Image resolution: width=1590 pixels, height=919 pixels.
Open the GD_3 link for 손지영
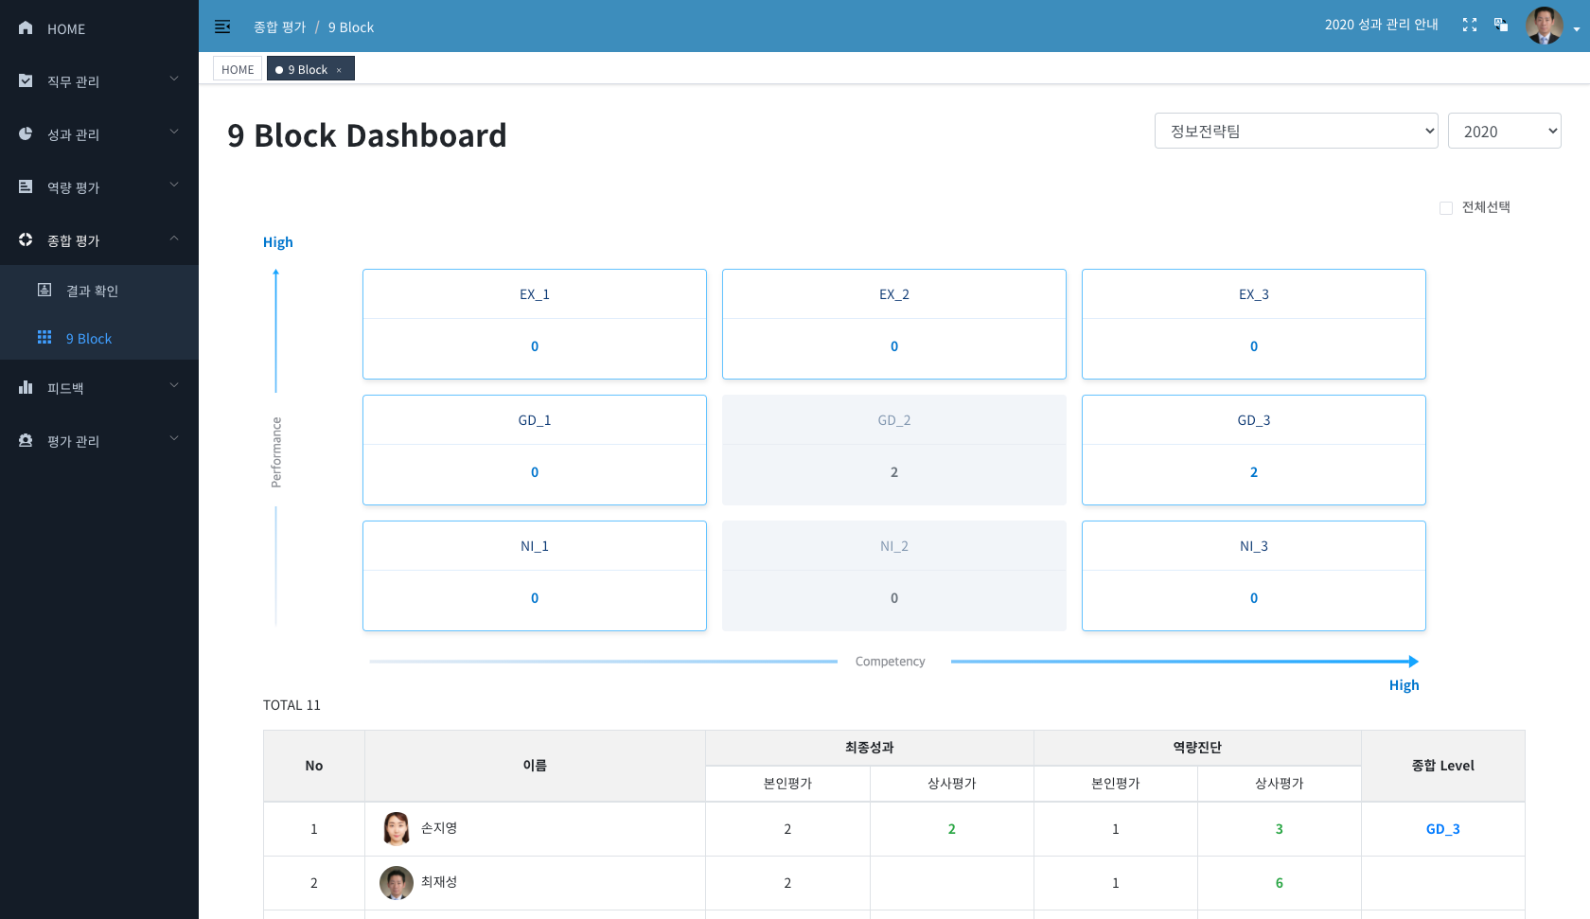pos(1442,828)
